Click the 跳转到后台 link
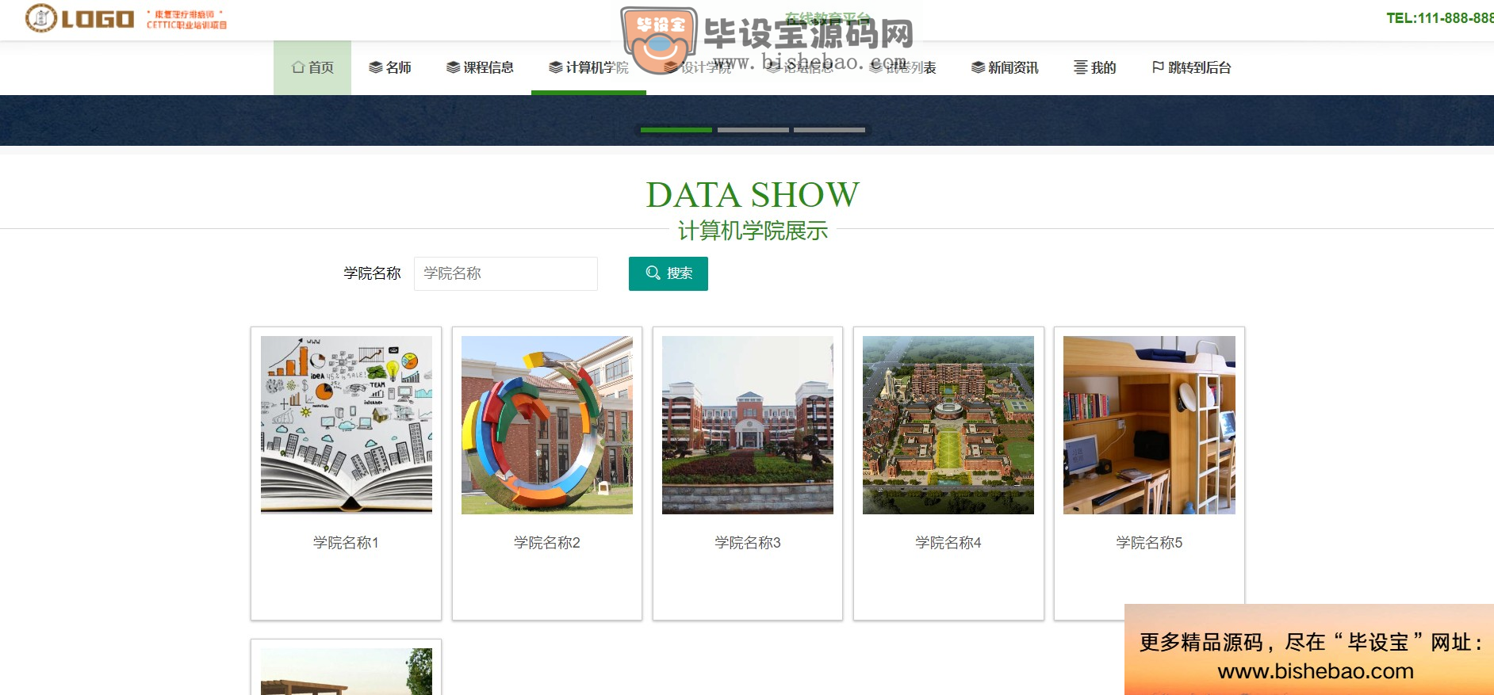The width and height of the screenshot is (1494, 695). [x=1191, y=67]
